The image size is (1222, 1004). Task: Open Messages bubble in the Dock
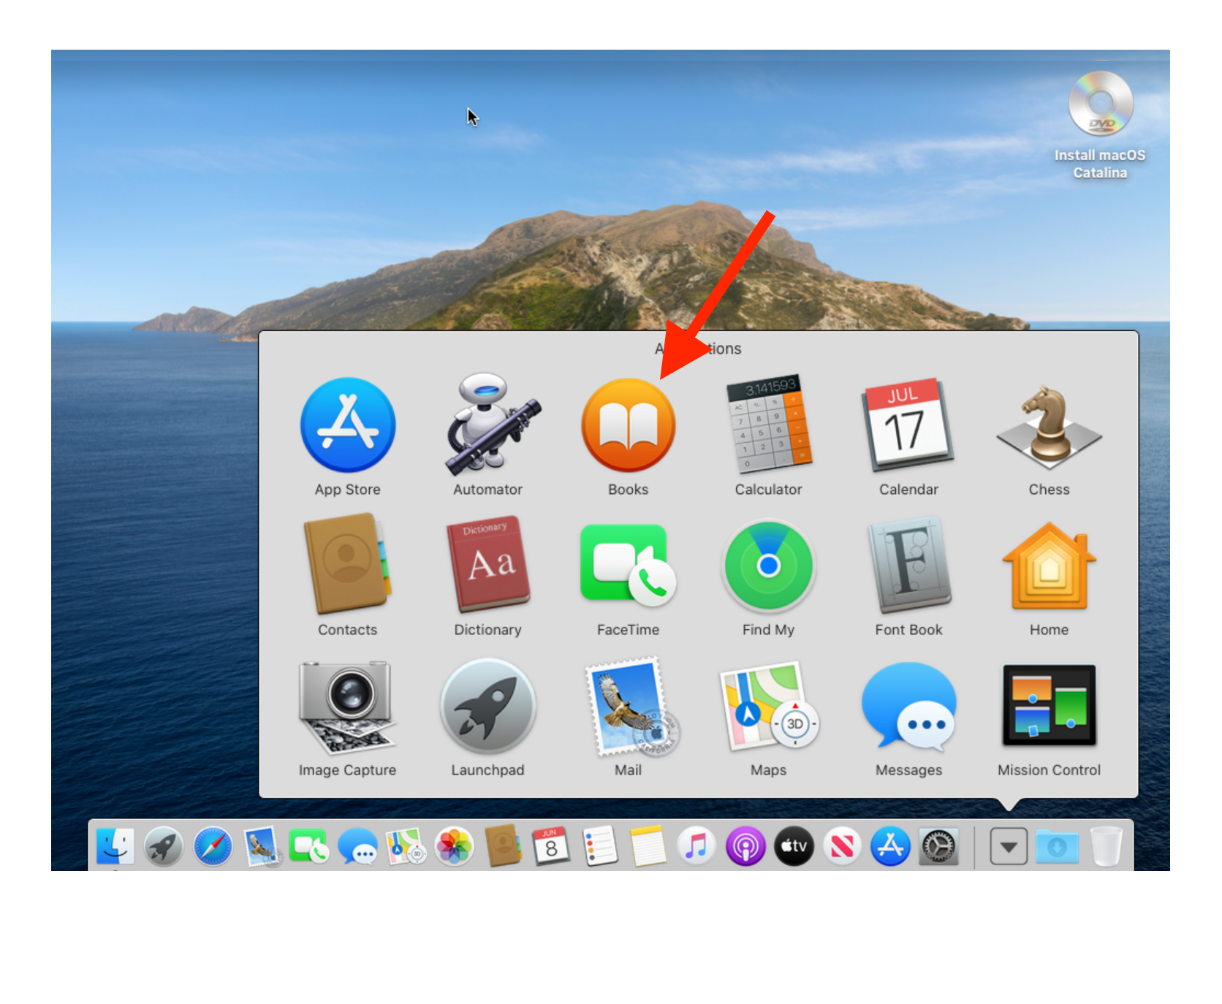pyautogui.click(x=357, y=847)
